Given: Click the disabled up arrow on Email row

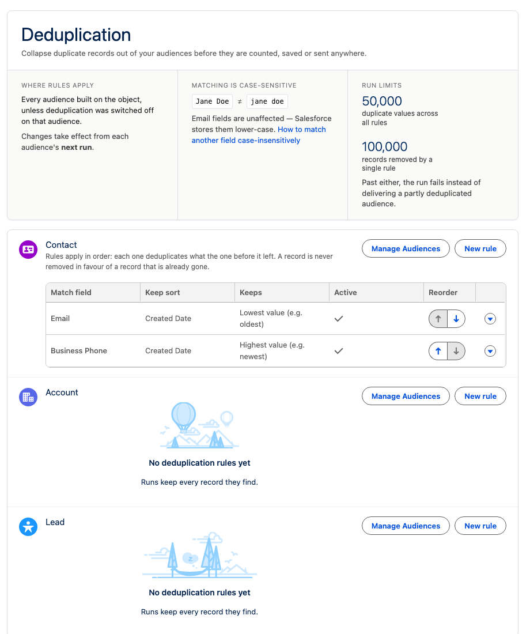Looking at the screenshot, I should [x=438, y=319].
